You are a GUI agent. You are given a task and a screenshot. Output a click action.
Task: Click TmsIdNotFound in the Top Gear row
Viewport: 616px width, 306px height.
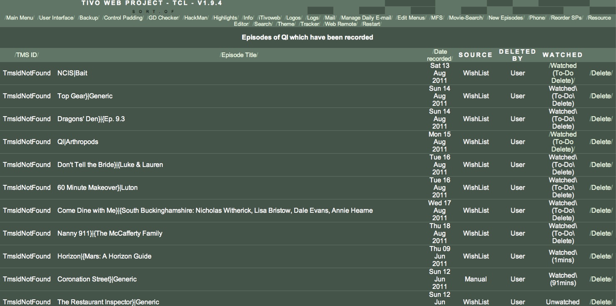tap(27, 96)
